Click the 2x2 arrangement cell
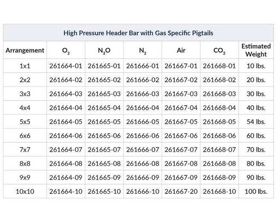 coord(25,80)
